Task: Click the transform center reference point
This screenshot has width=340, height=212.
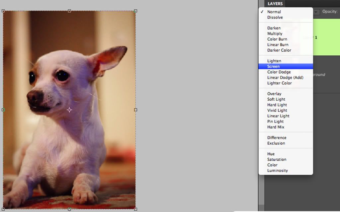Action: pos(69,110)
